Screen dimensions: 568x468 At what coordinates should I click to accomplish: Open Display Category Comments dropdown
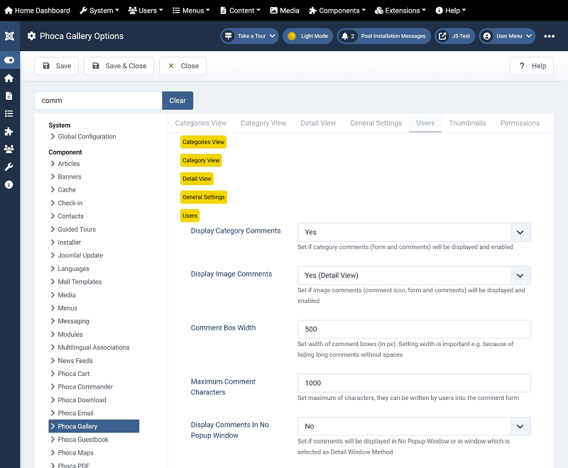[x=413, y=233]
